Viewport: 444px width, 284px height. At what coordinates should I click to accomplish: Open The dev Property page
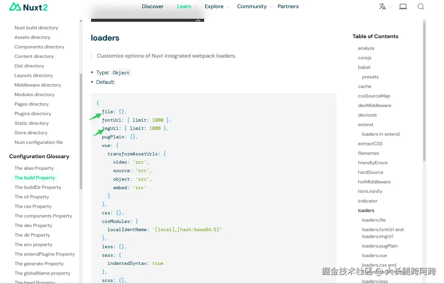pos(33,225)
